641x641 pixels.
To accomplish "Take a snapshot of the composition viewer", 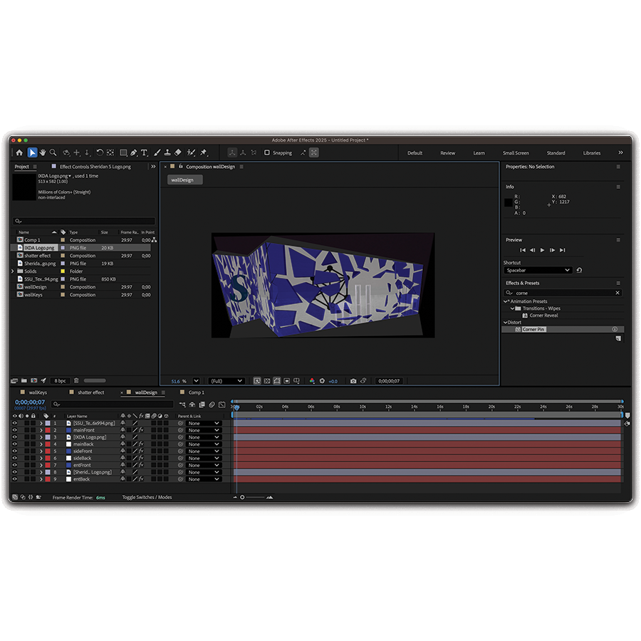I will click(353, 381).
